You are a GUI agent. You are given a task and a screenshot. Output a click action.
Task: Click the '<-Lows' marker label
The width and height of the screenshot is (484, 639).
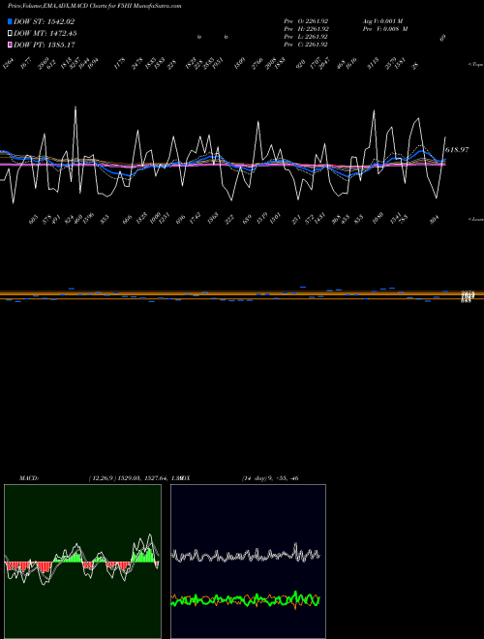pos(475,219)
